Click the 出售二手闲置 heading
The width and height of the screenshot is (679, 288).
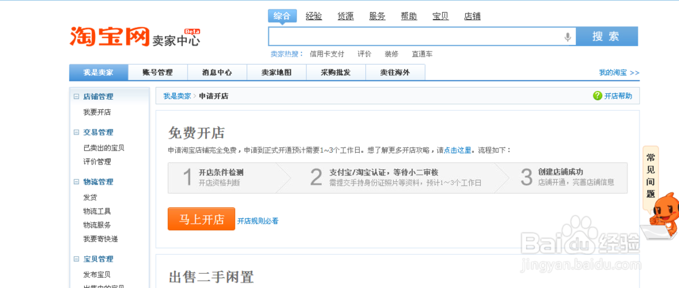tap(211, 276)
